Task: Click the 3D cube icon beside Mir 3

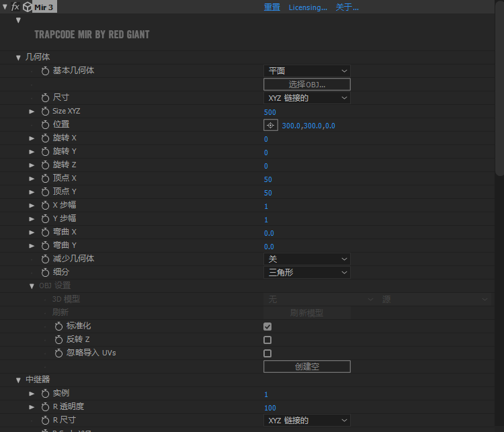Action: click(28, 7)
